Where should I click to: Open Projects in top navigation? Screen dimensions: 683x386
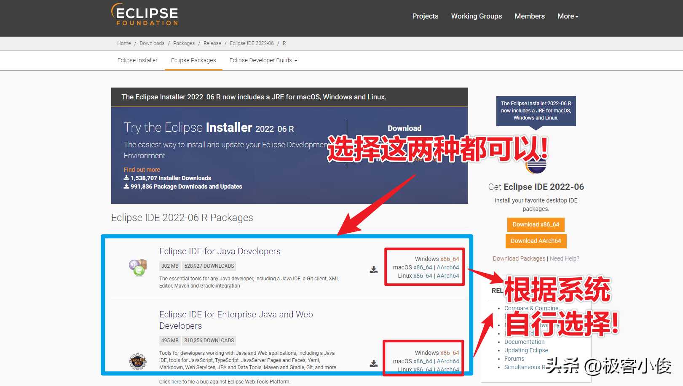pyautogui.click(x=425, y=16)
